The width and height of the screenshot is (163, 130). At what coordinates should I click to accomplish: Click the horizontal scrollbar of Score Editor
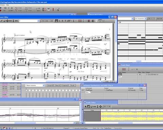[x=74, y=82]
